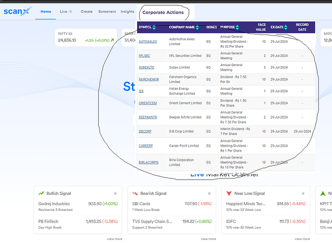
Task: Open the IEX symbol link
Action: click(141, 91)
